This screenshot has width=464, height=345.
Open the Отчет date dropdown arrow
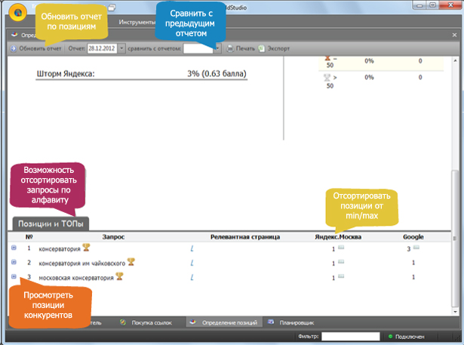click(121, 48)
